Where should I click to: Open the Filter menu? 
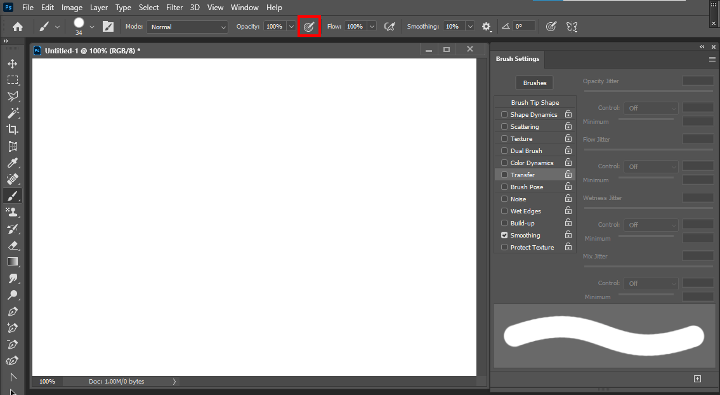174,7
